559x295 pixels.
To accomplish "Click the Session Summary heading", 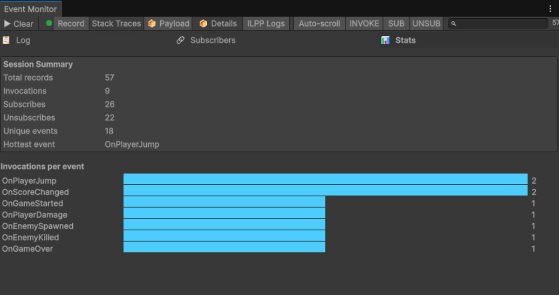I will point(38,64).
